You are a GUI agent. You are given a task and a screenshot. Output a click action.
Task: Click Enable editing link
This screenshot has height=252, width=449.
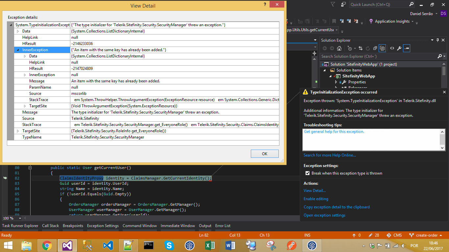(316, 199)
